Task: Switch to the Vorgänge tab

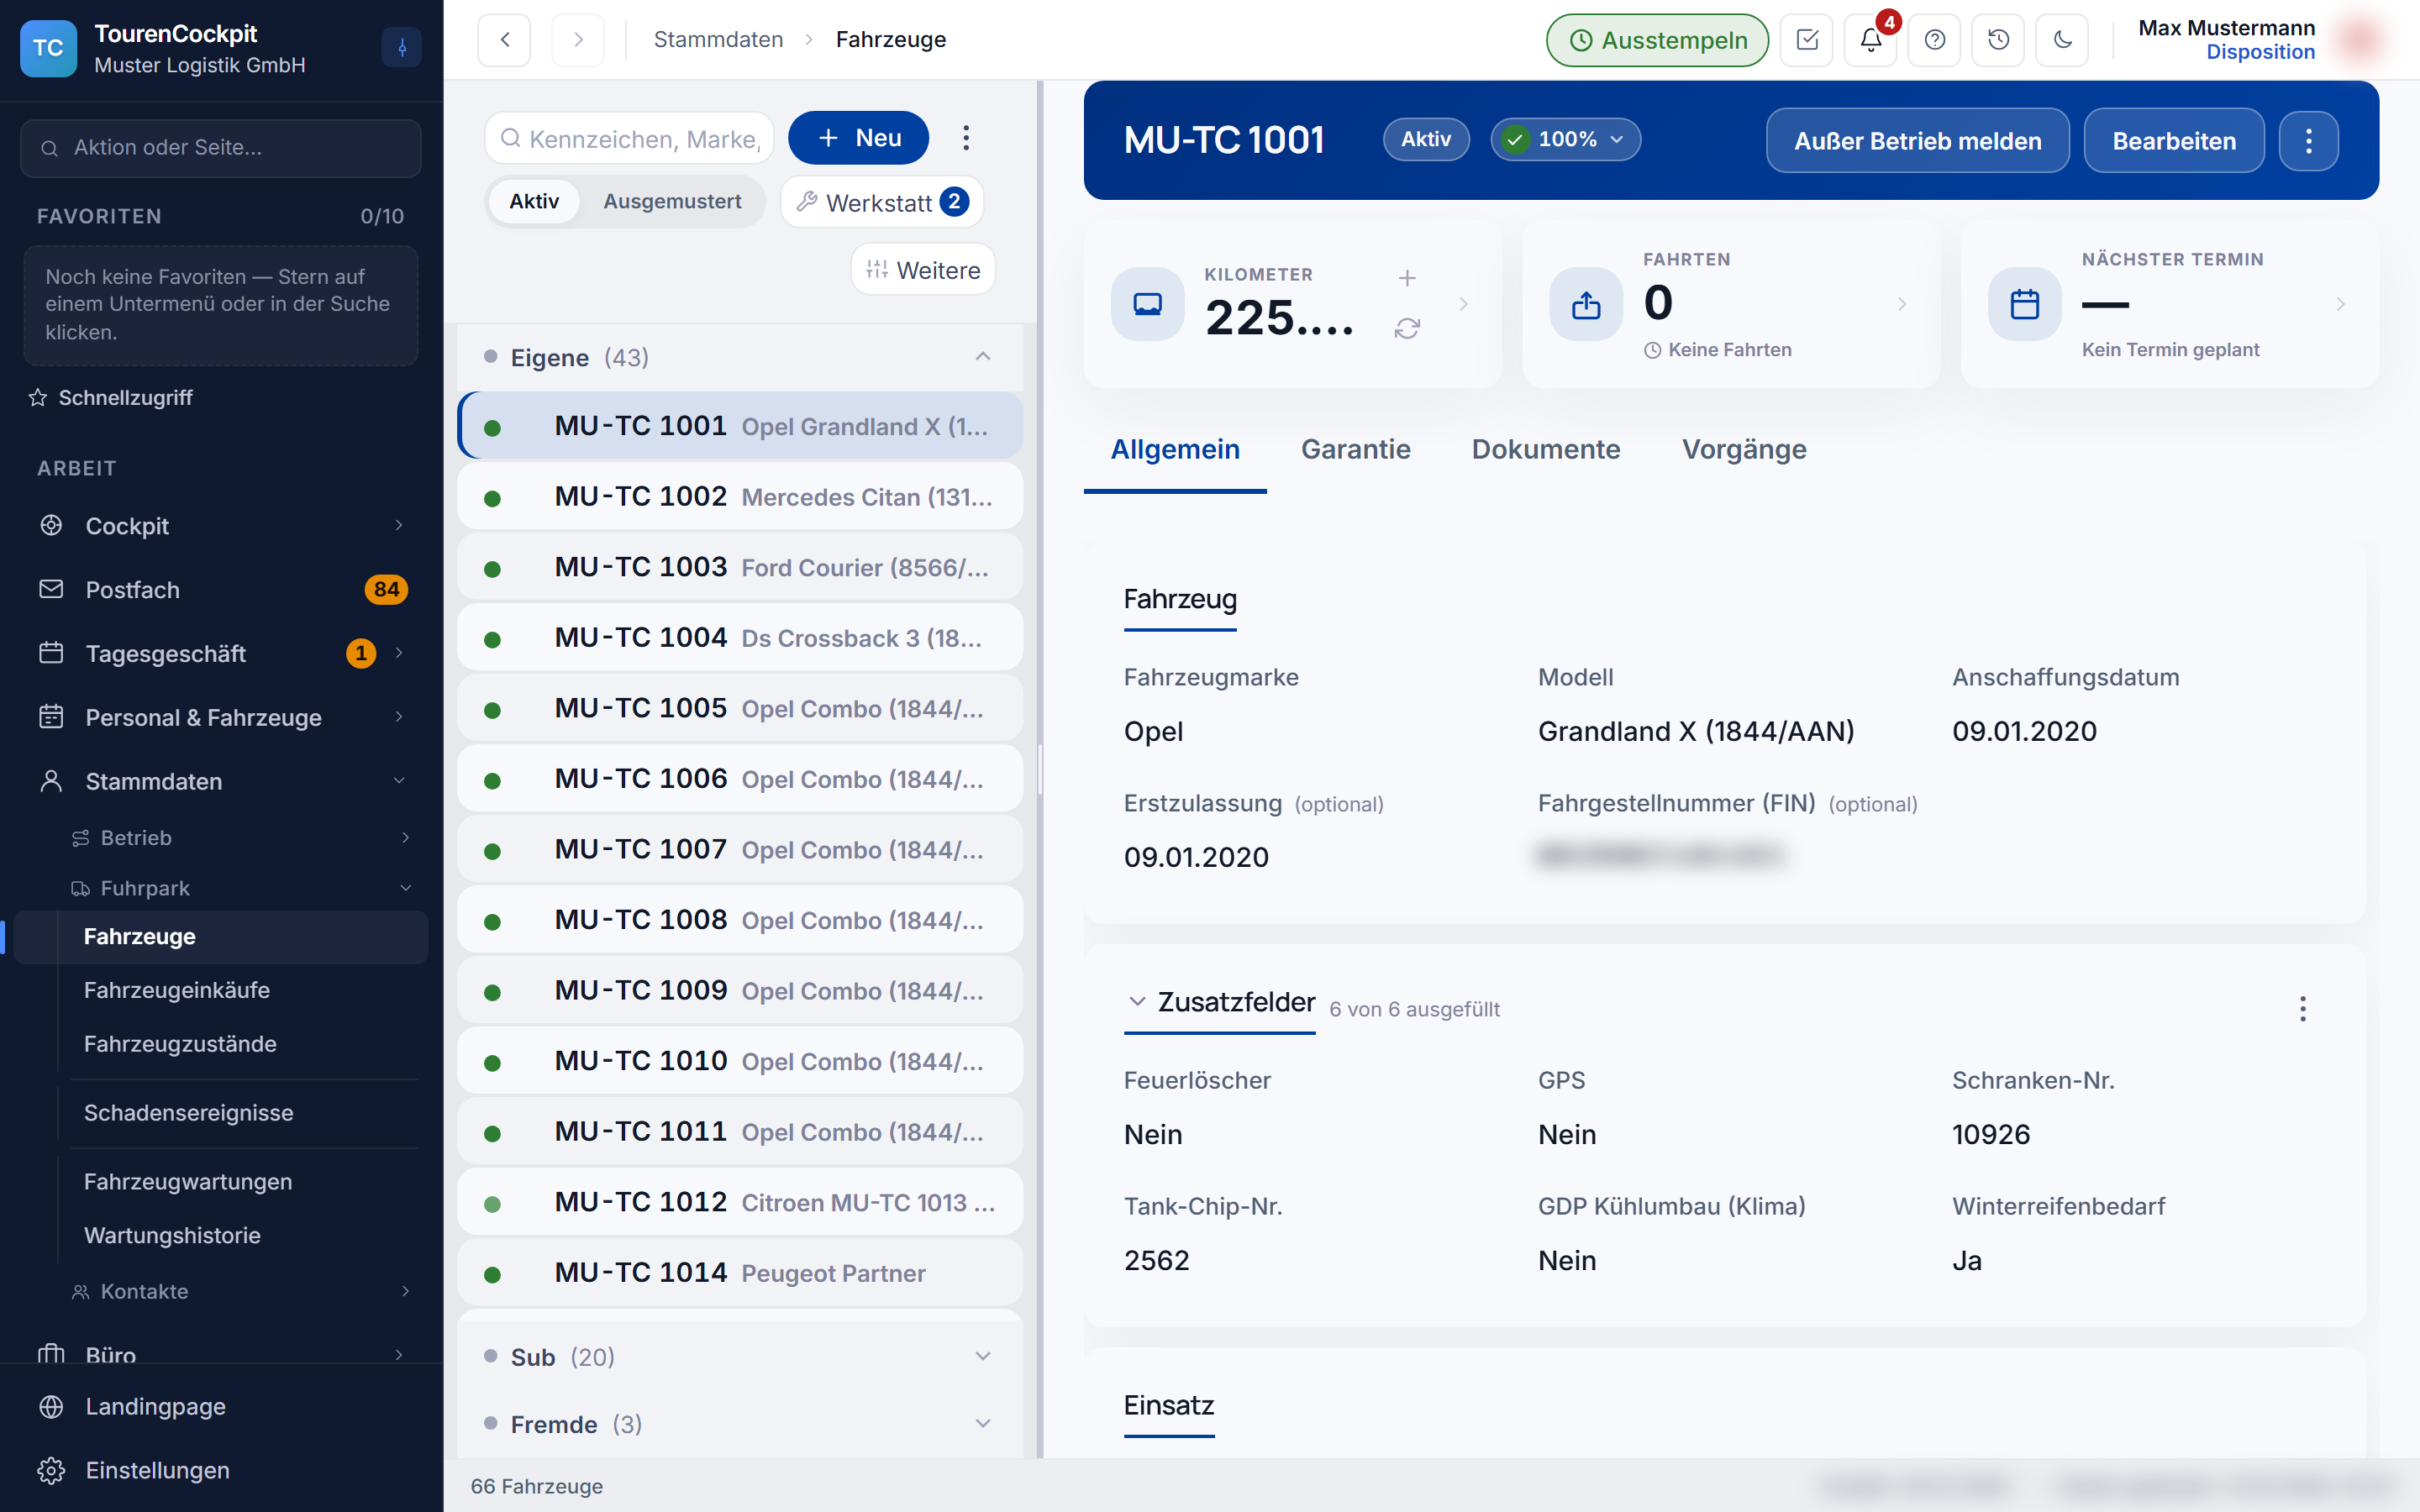Action: tap(1744, 449)
